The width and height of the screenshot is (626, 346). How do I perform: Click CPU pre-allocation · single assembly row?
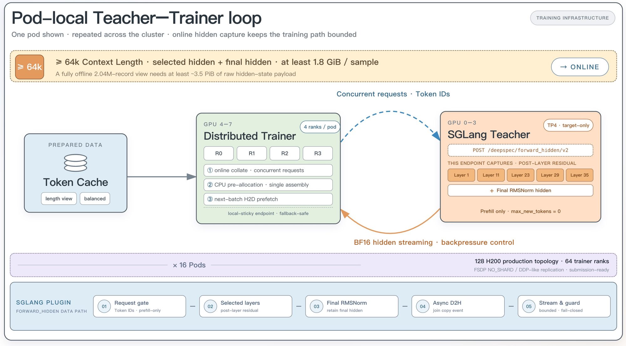pos(268,185)
